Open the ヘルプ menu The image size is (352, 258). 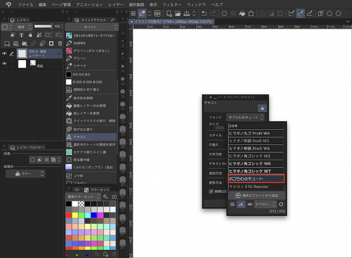217,4
